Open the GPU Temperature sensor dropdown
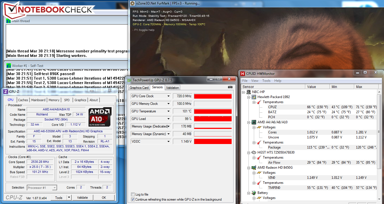The width and height of the screenshot is (384, 204). point(168,111)
